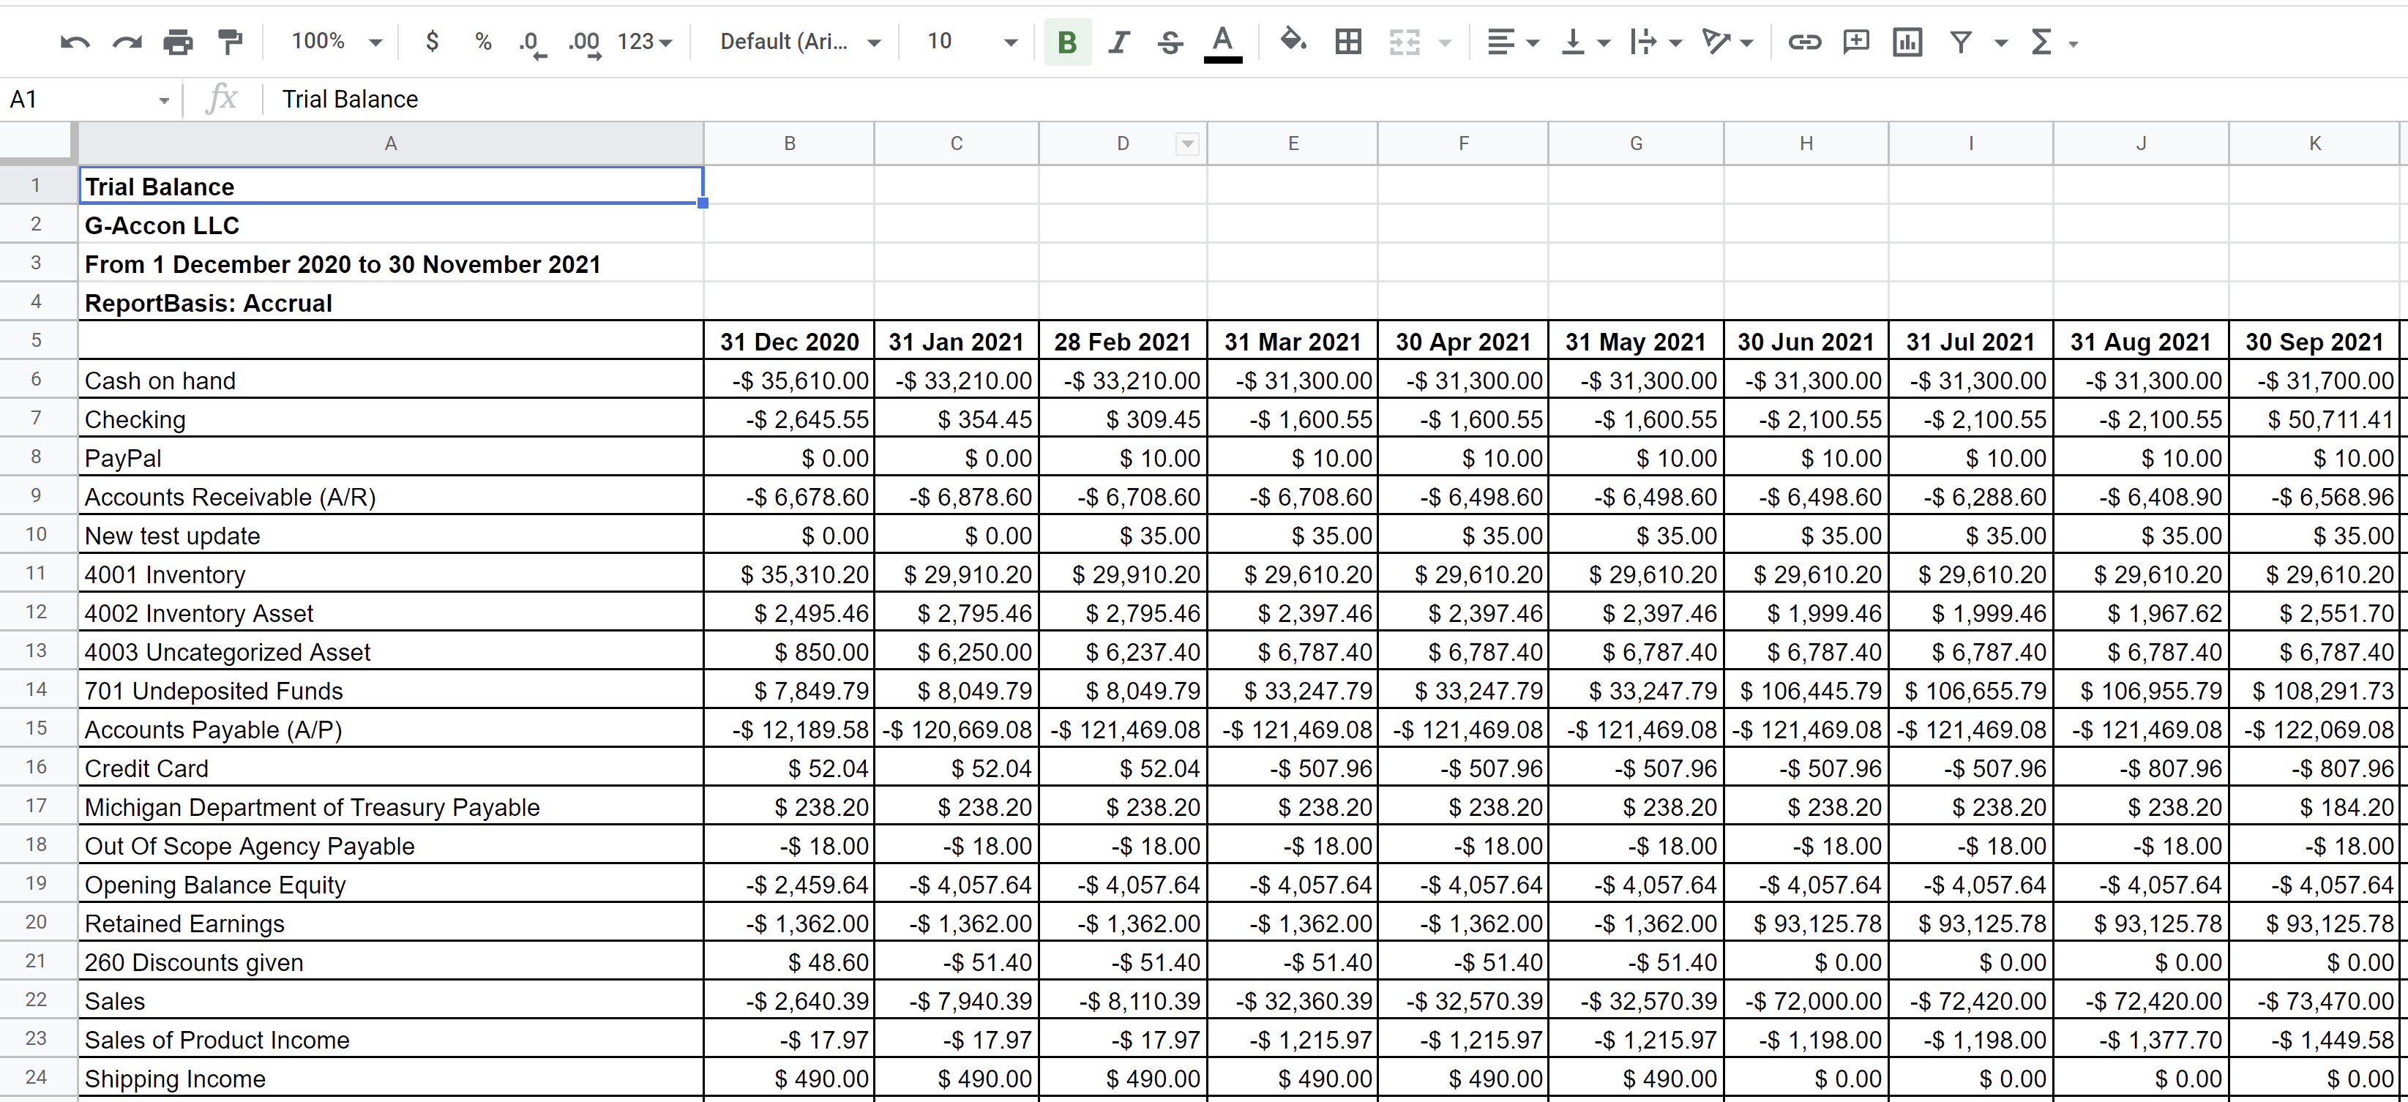Click Checking value $ 50,711.41
The height and width of the screenshot is (1102, 2408).
pyautogui.click(x=2314, y=419)
